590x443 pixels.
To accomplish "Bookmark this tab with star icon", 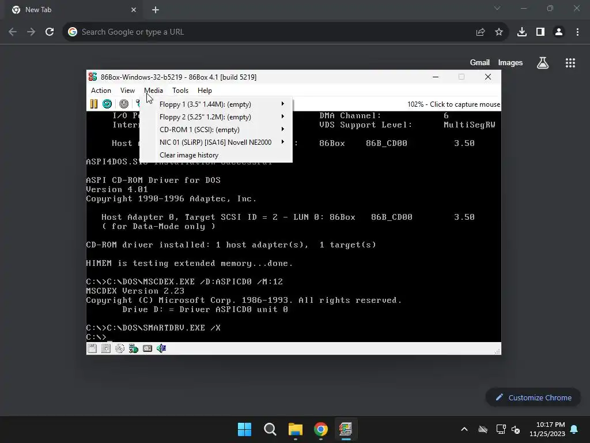I will (x=499, y=32).
